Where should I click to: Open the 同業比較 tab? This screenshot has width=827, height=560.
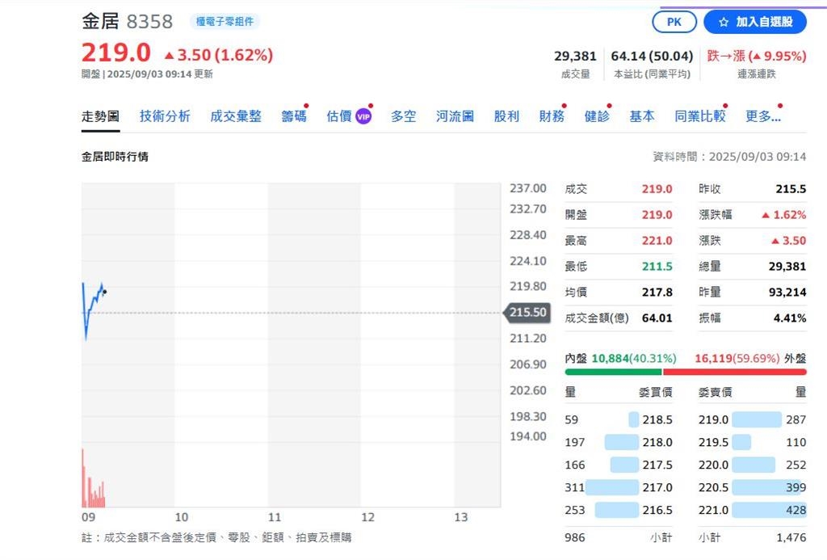(700, 116)
